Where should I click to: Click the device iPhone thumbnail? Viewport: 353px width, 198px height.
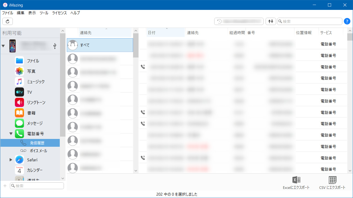point(12,46)
